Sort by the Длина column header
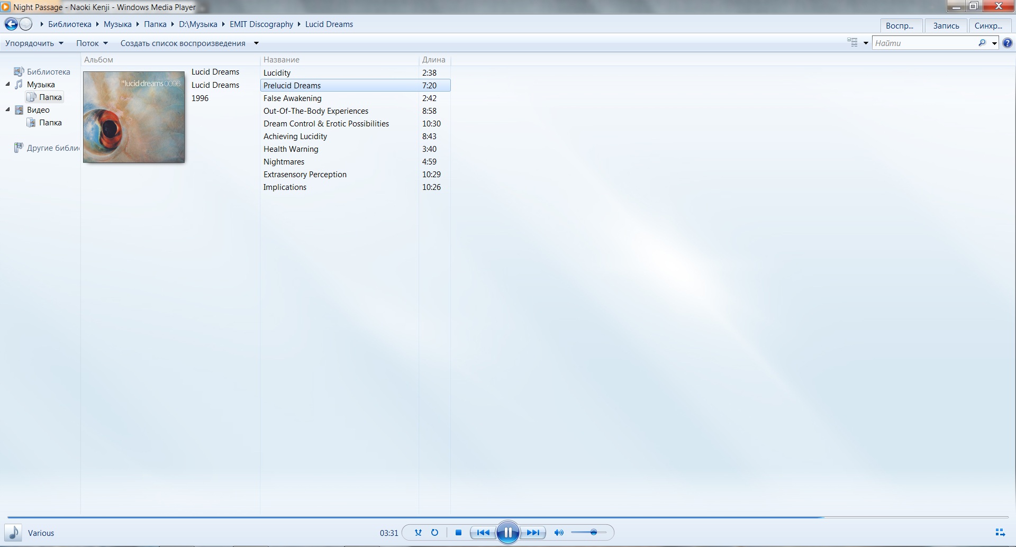Image resolution: width=1016 pixels, height=547 pixels. pyautogui.click(x=434, y=60)
